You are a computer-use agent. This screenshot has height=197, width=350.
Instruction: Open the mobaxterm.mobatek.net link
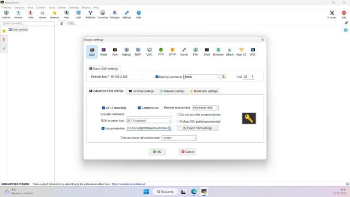coord(129,184)
